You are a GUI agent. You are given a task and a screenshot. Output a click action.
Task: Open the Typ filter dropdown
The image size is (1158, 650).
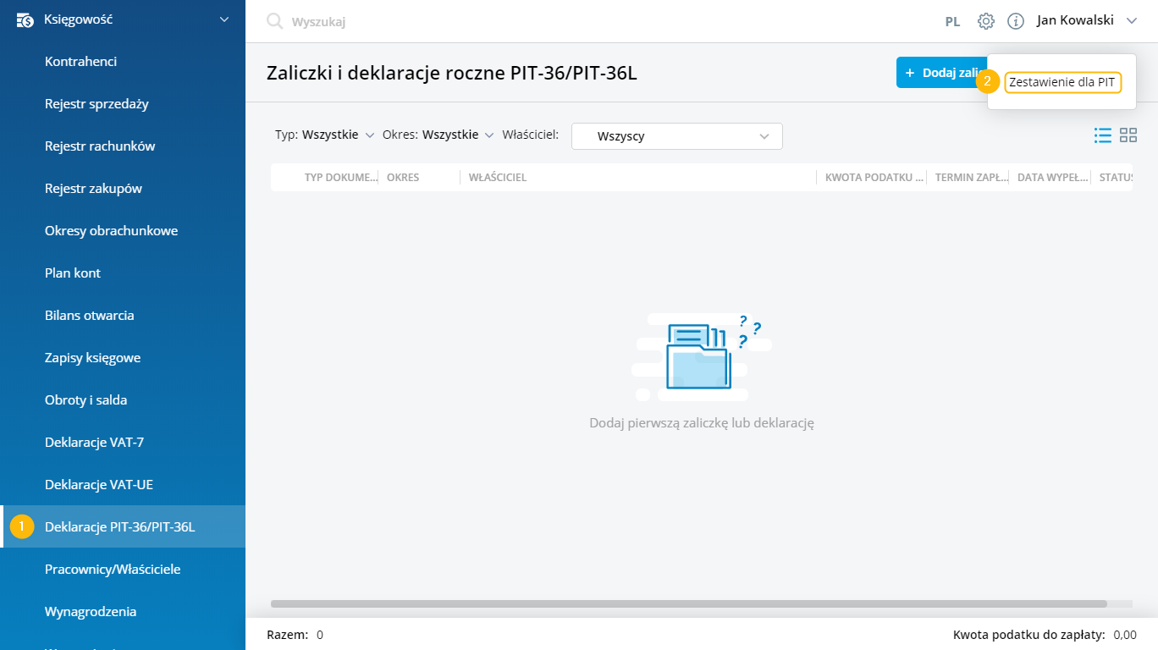point(324,135)
